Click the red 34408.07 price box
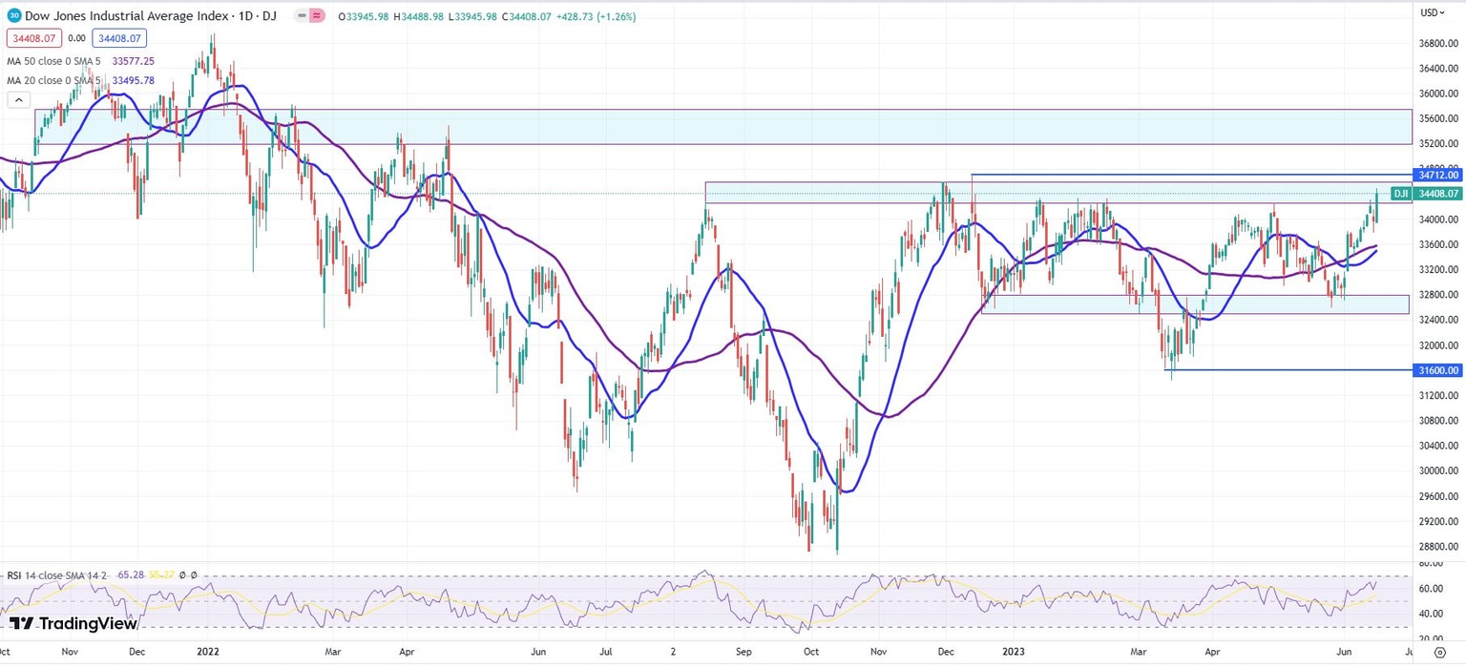The image size is (1466, 668). tap(34, 38)
